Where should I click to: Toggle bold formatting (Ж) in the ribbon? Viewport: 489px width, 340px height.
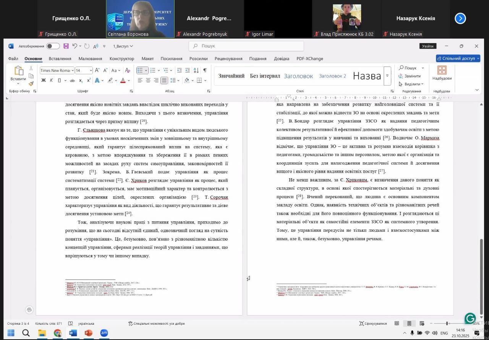(44, 80)
